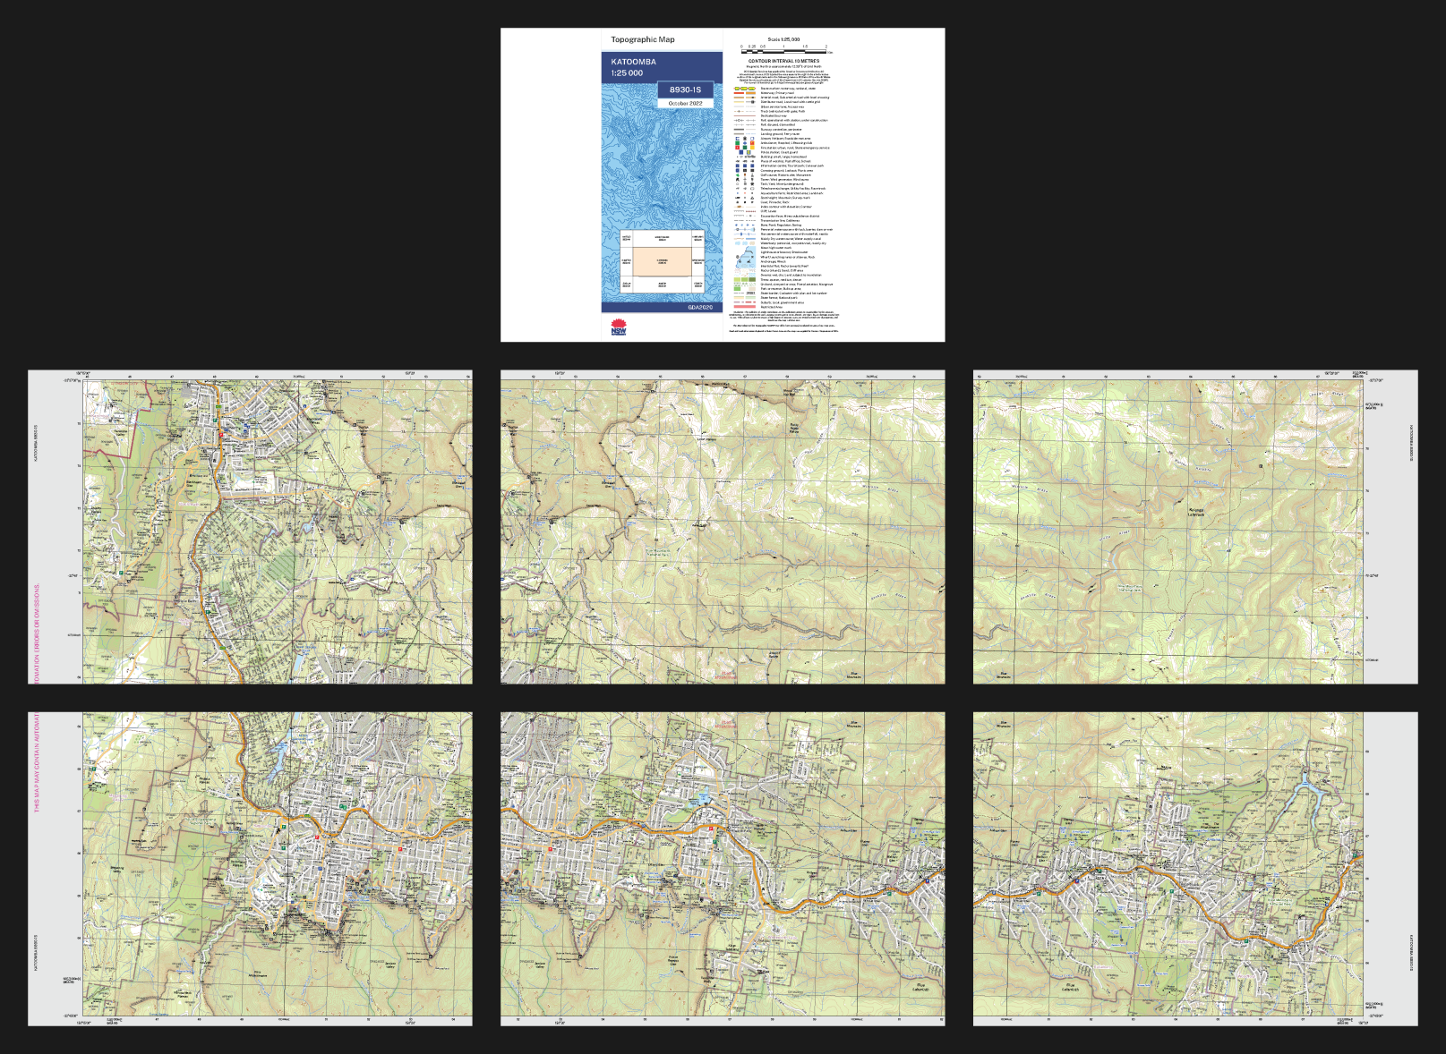Click the 'Scale 1:25,000' text
This screenshot has height=1054, width=1446.
pos(783,39)
